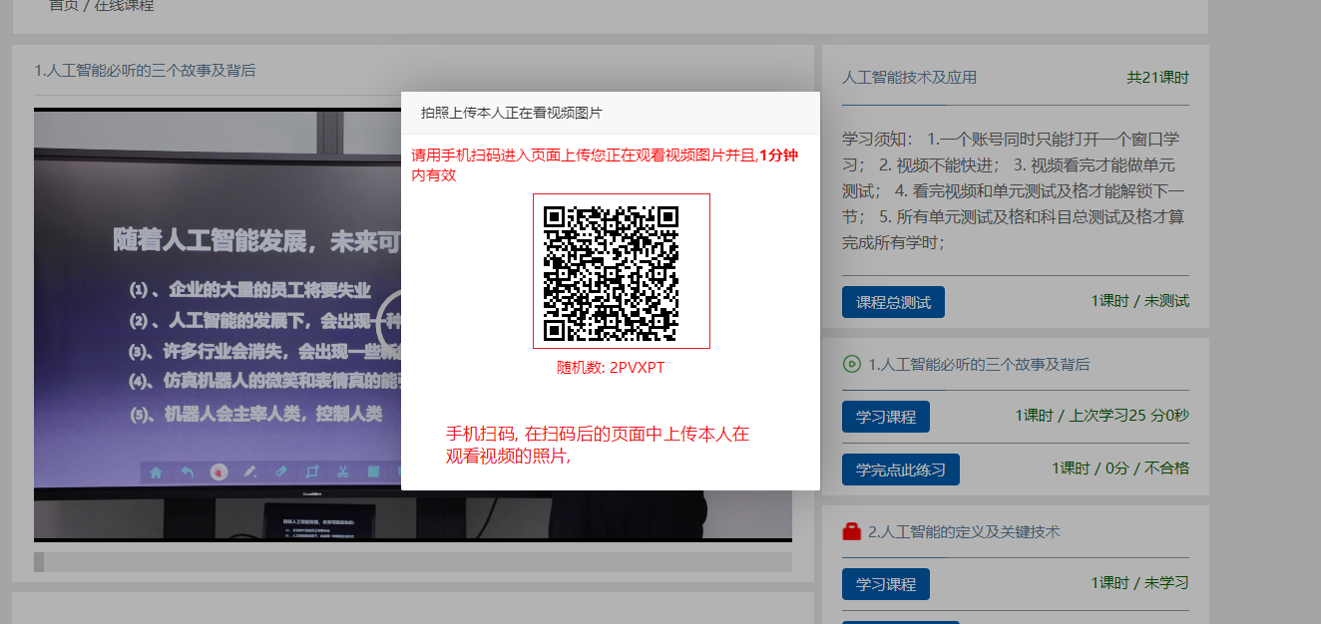
Task: Click the progress bar below the video
Action: point(413,562)
